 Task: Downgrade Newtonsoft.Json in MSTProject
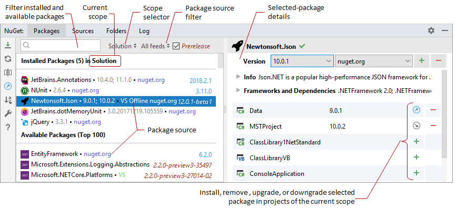(417, 126)
